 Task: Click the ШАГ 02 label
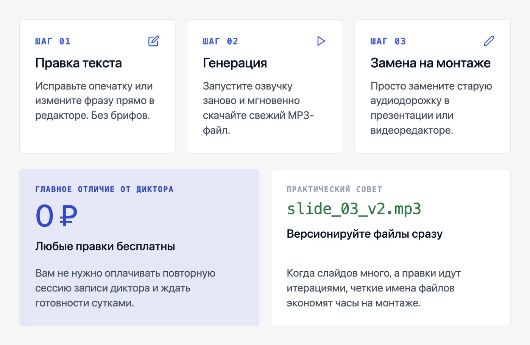pyautogui.click(x=221, y=41)
